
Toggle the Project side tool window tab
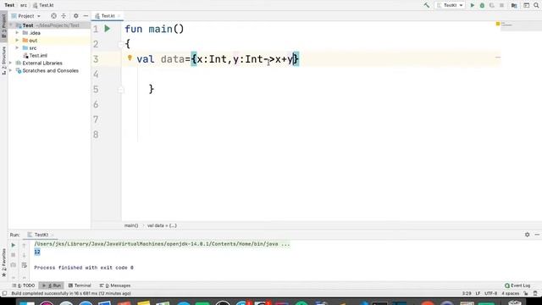[x=3, y=26]
